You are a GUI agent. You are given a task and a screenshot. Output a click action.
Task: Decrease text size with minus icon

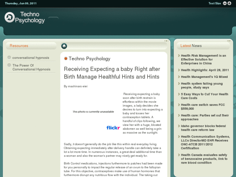point(225,3)
